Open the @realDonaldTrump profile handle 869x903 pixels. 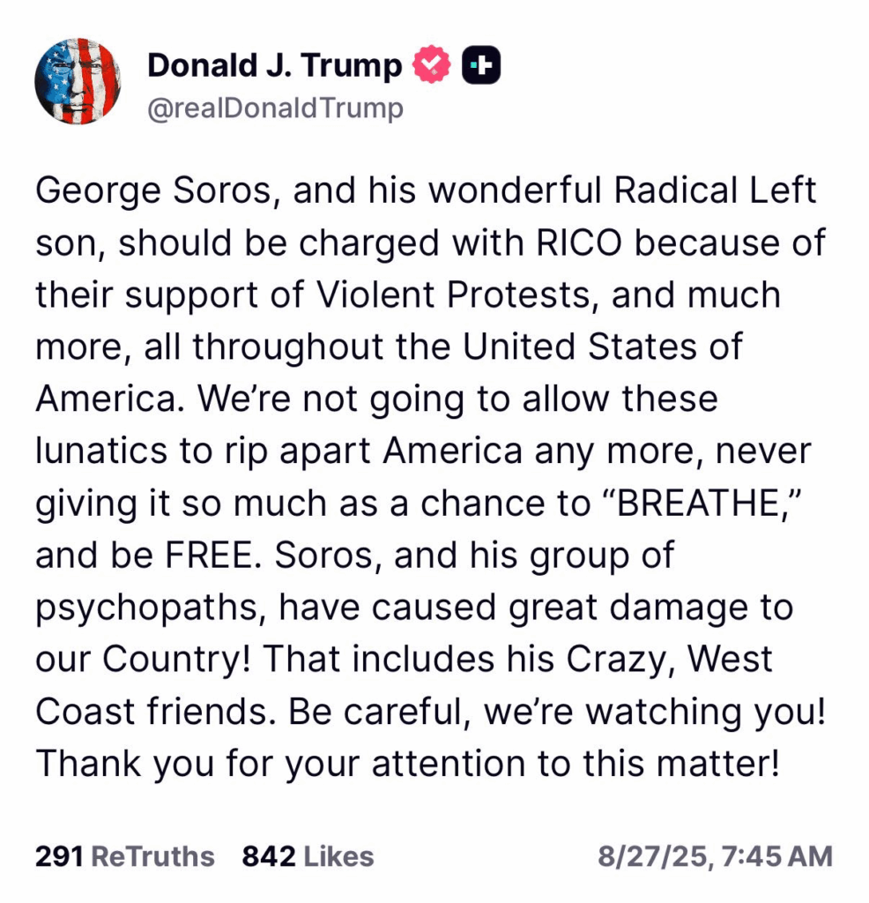coord(275,109)
